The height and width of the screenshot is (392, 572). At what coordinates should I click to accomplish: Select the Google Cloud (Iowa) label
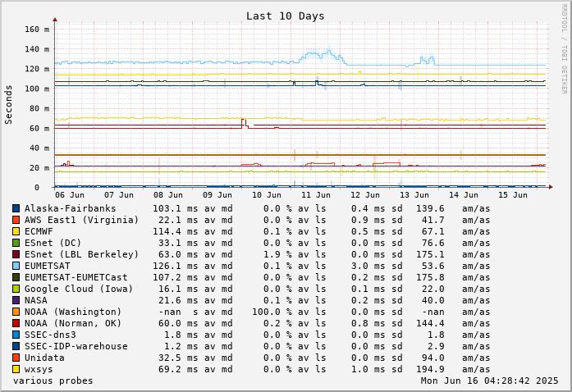pos(79,289)
